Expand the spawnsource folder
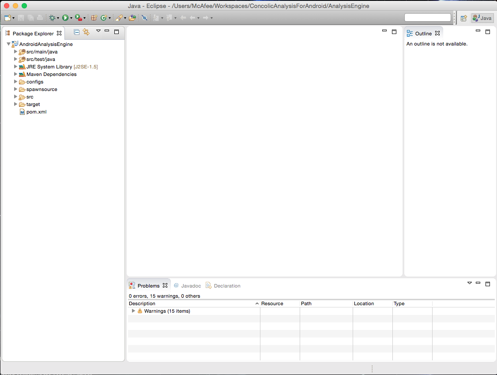Image resolution: width=497 pixels, height=375 pixels. click(15, 89)
